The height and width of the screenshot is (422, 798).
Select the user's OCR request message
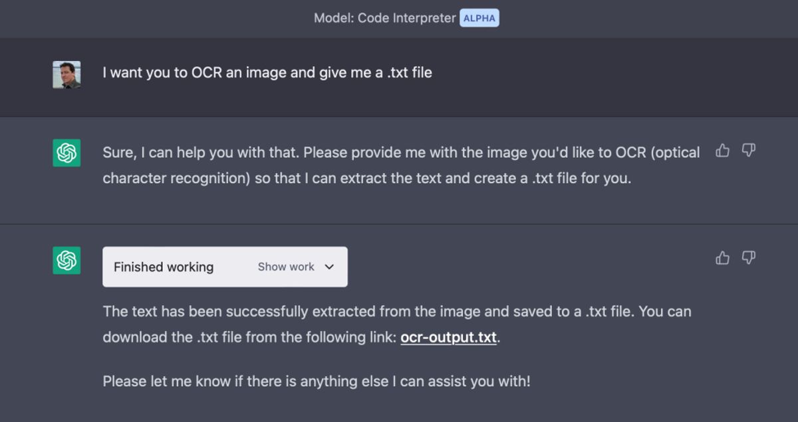pos(267,73)
